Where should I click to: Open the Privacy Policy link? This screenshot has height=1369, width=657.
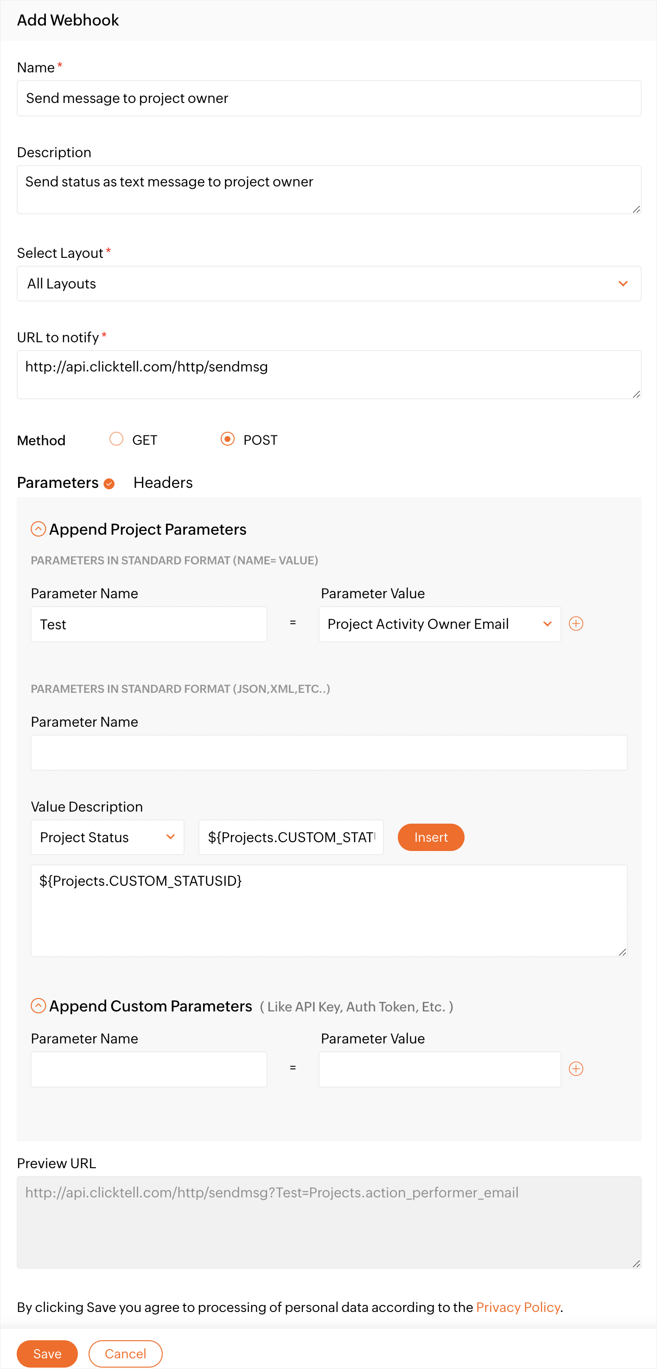[x=518, y=1307]
